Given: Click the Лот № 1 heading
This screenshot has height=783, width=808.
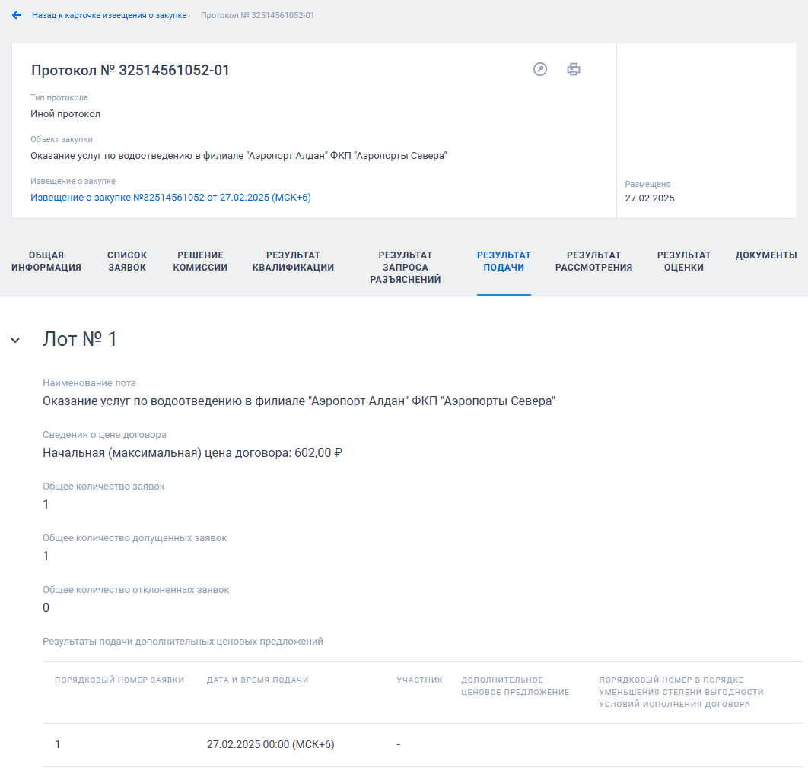Looking at the screenshot, I should click(80, 339).
